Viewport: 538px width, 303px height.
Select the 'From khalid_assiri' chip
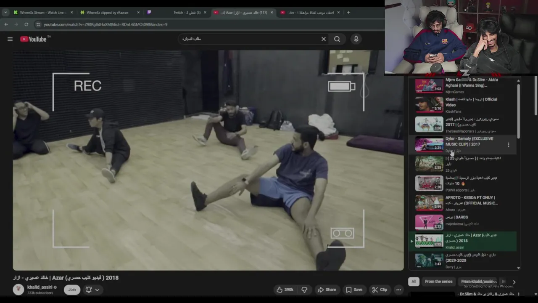[x=477, y=282]
